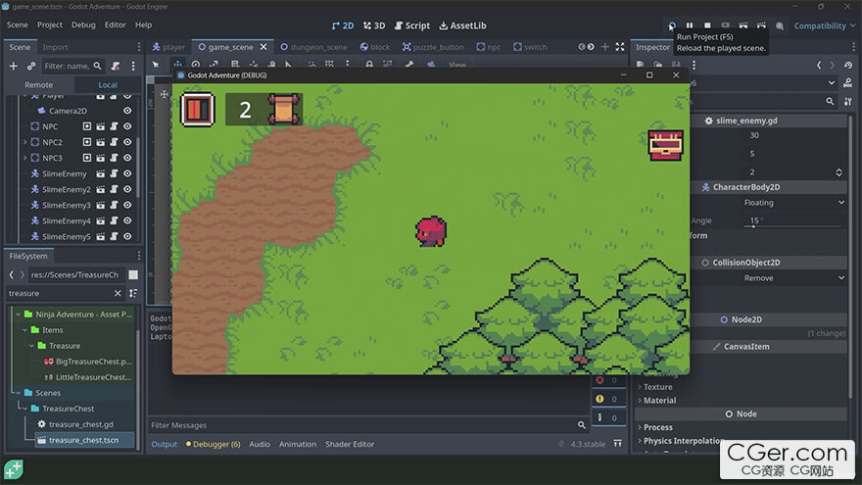Toggle visibility of the NPC node
862x485 pixels.
pyautogui.click(x=127, y=126)
